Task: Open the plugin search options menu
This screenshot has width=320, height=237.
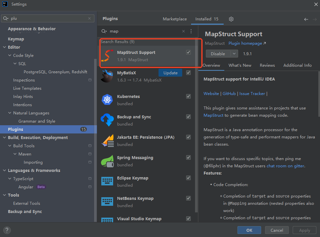Action: [191, 31]
